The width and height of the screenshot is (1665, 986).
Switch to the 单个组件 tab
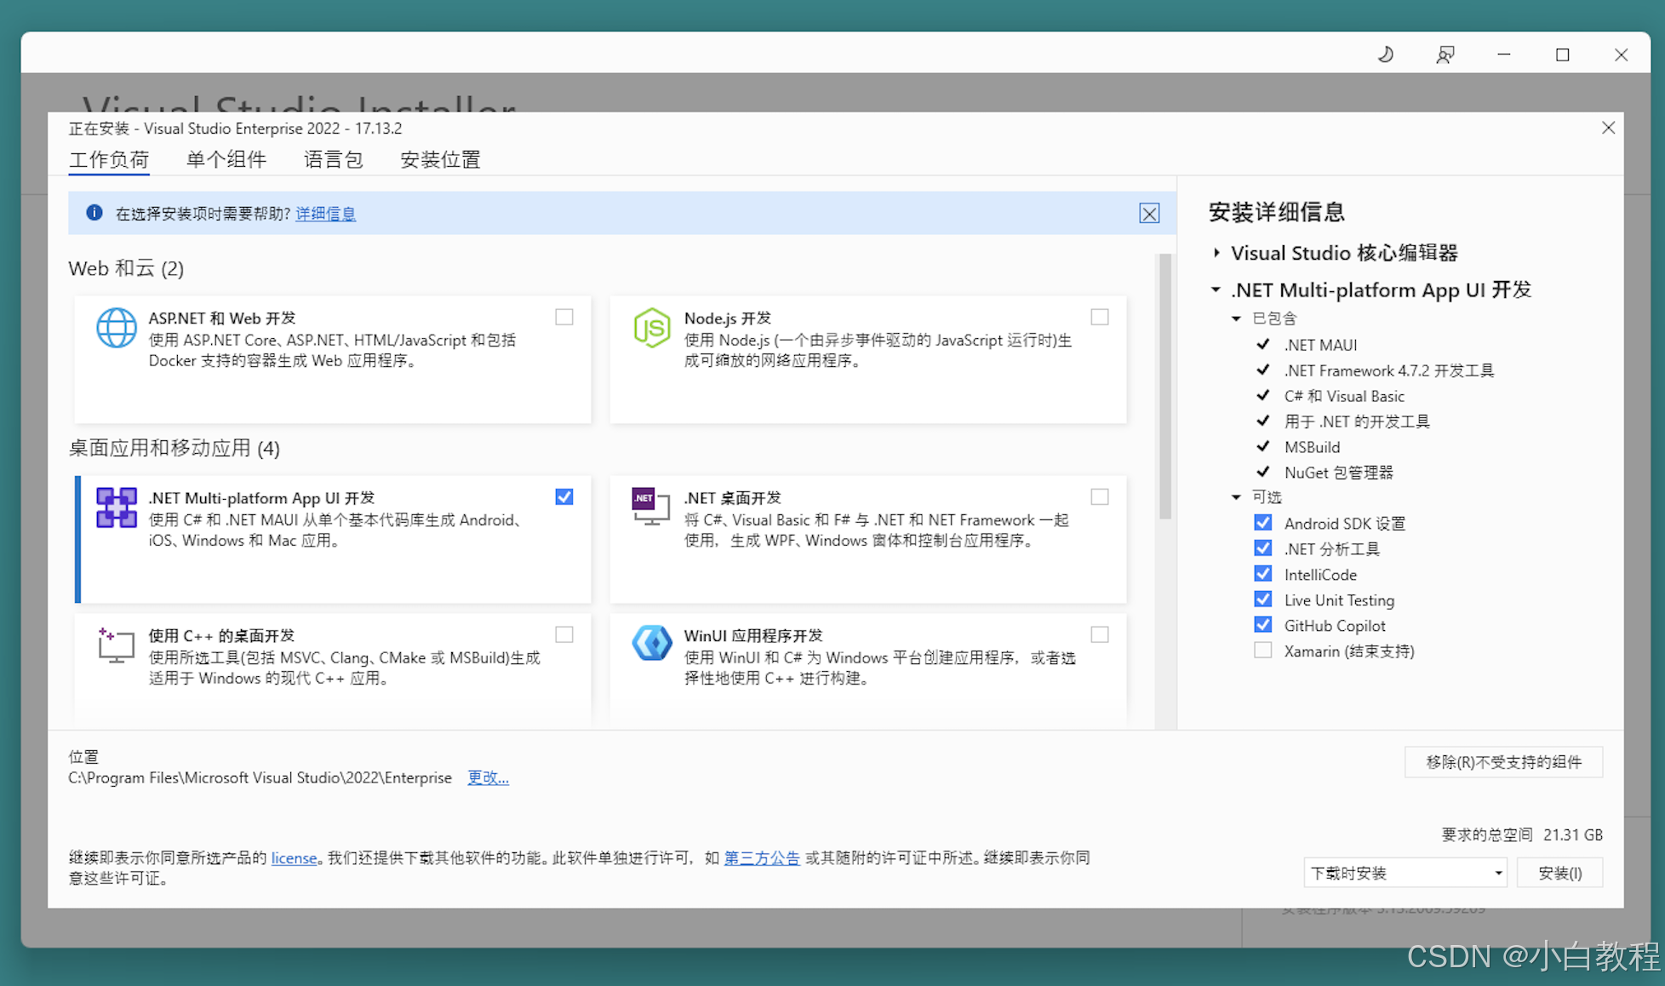coord(226,160)
